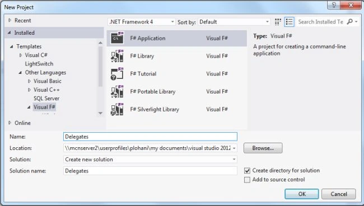The height and width of the screenshot is (206, 364).
Task: Click the "F# Library" template name
Action: coord(142,56)
